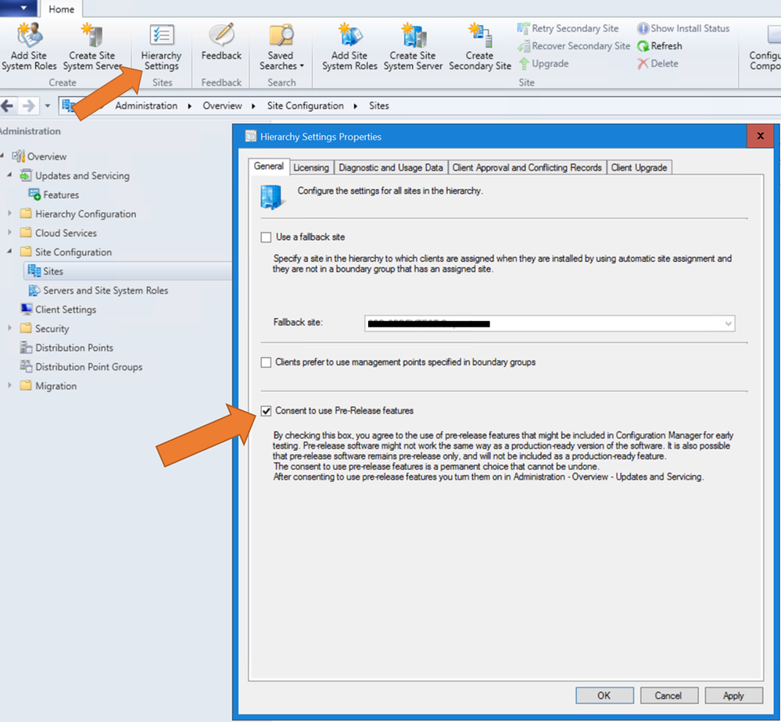Open Client Approval and Conflicting Records tab

click(527, 167)
